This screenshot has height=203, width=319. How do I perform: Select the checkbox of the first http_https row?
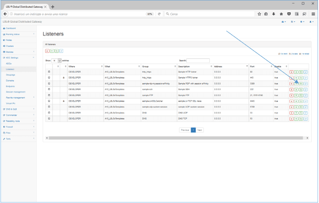pyautogui.click(x=49, y=72)
